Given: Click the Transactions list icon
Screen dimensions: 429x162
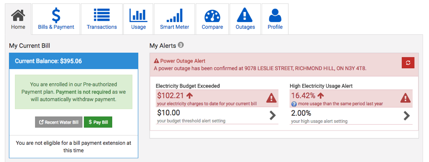Looking at the screenshot, I should (102, 15).
